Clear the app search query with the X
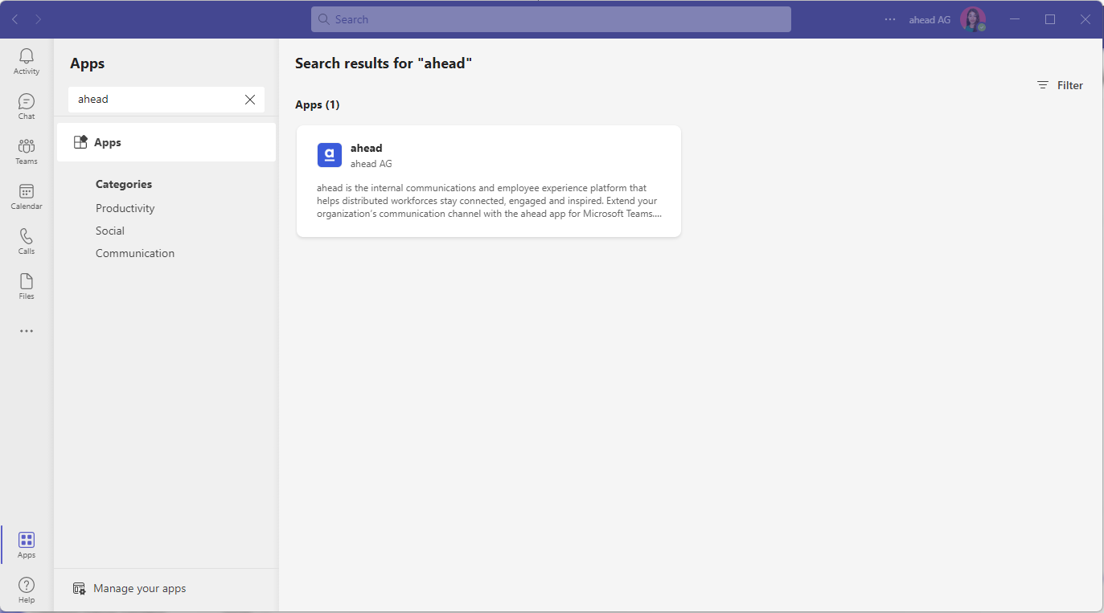Viewport: 1104px width, 613px height. [249, 99]
